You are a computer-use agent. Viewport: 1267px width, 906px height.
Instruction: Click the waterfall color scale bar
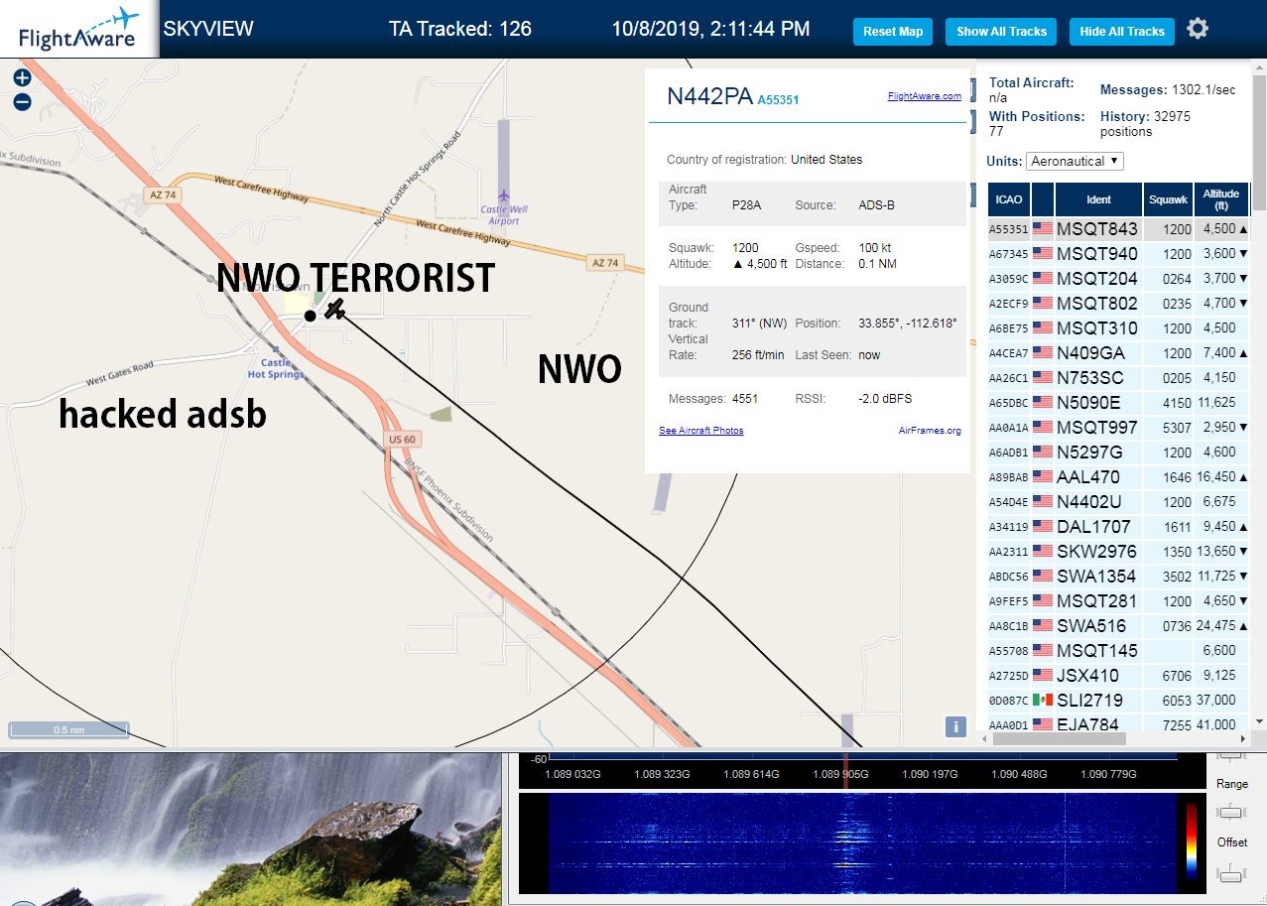point(1192,841)
